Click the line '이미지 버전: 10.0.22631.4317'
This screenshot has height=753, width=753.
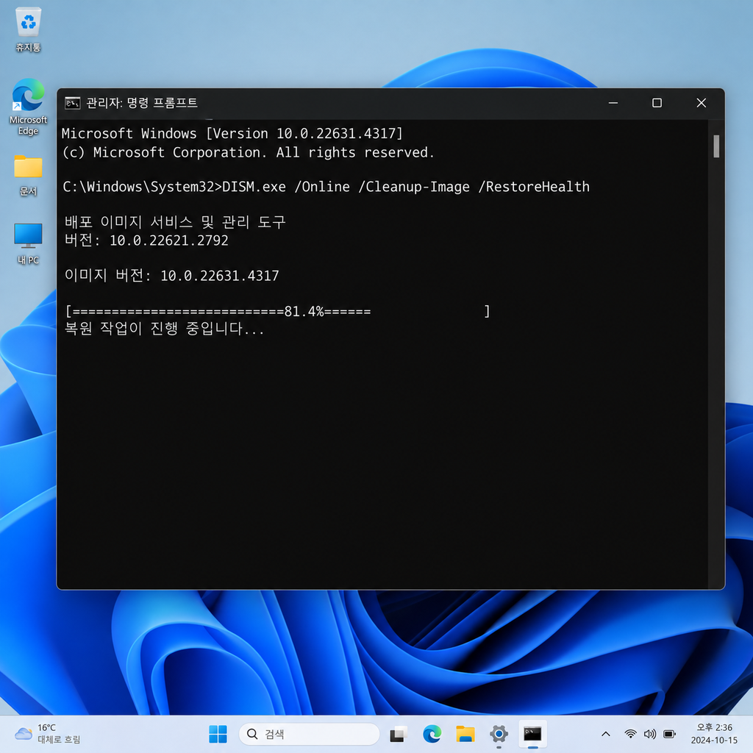coord(171,276)
